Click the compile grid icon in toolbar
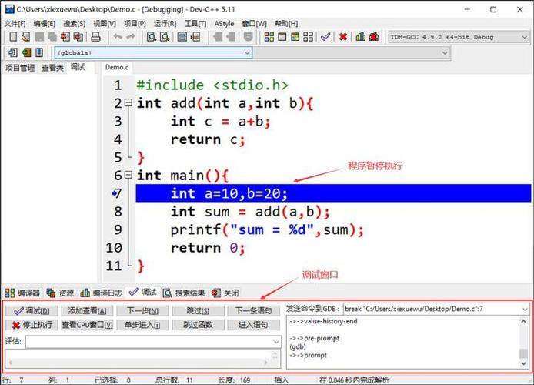 (270, 37)
